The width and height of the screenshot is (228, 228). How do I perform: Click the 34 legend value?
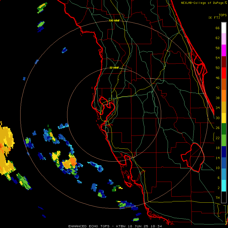point(218,108)
